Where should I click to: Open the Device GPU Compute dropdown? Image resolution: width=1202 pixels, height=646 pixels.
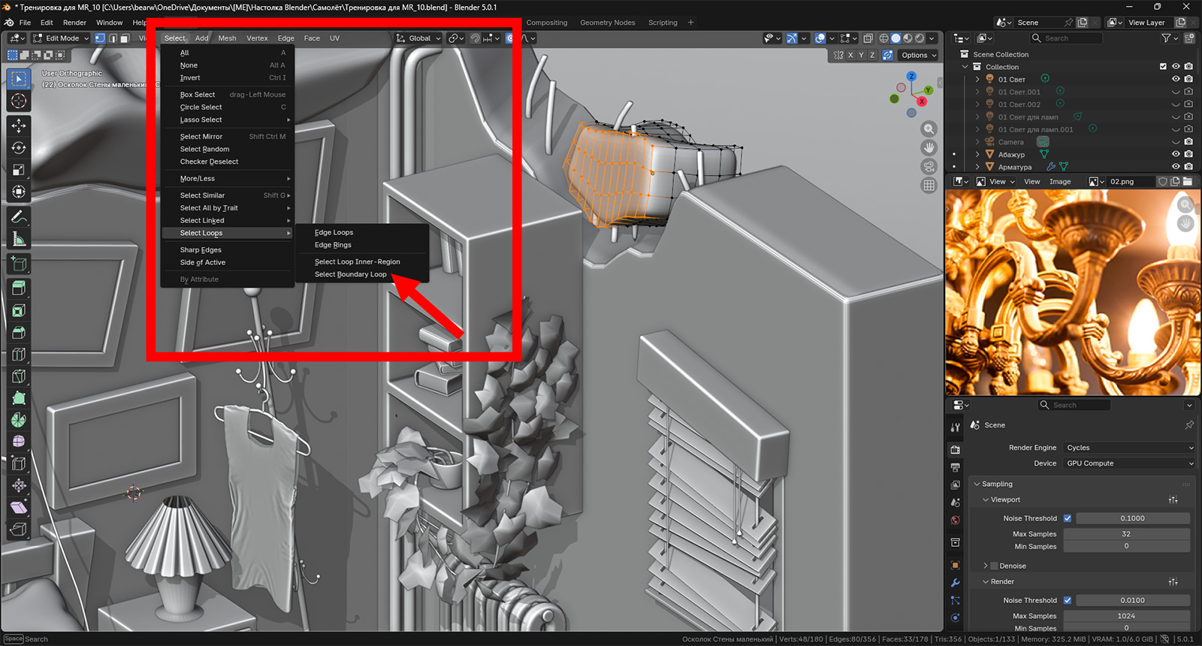[x=1128, y=463]
